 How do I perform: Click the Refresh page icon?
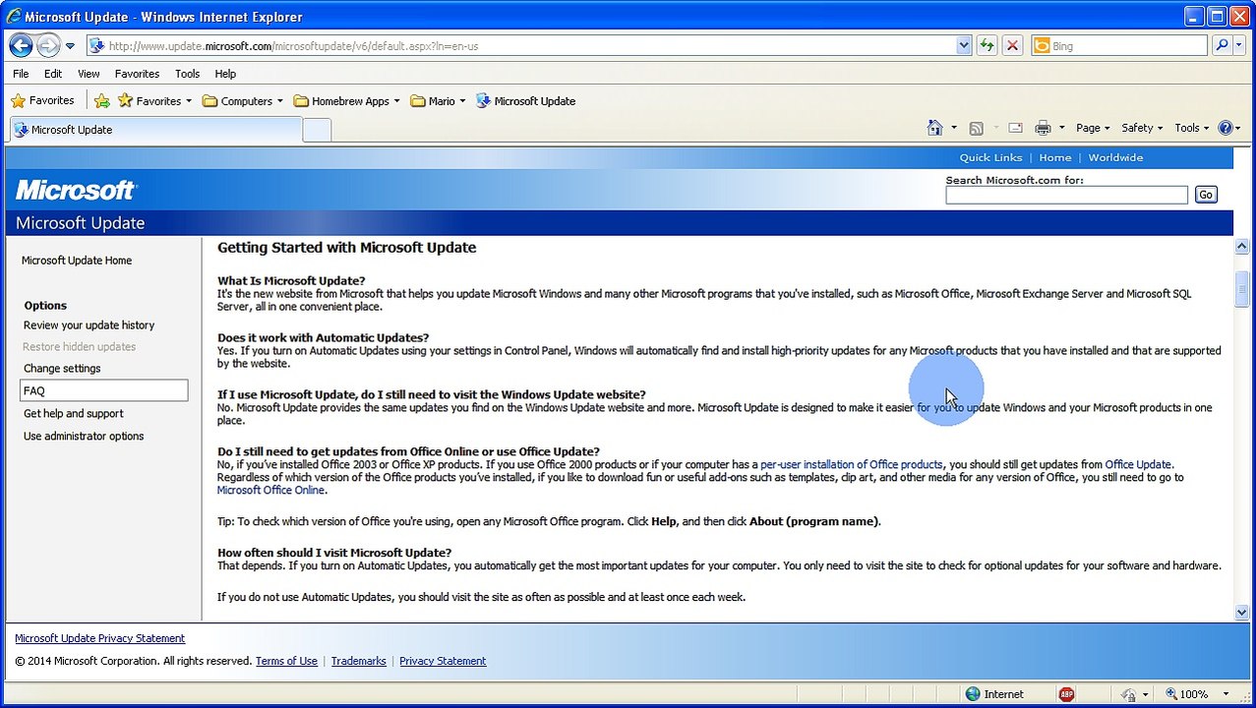tap(987, 45)
